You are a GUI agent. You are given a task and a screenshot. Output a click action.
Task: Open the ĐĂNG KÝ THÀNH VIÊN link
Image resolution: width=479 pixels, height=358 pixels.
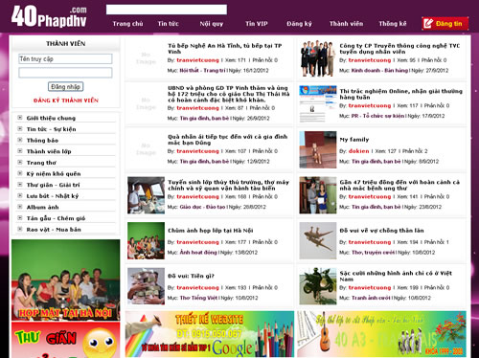tap(66, 101)
